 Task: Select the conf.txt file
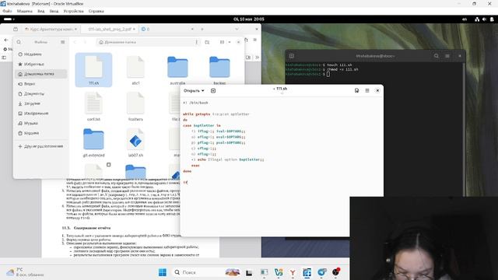coord(93,106)
